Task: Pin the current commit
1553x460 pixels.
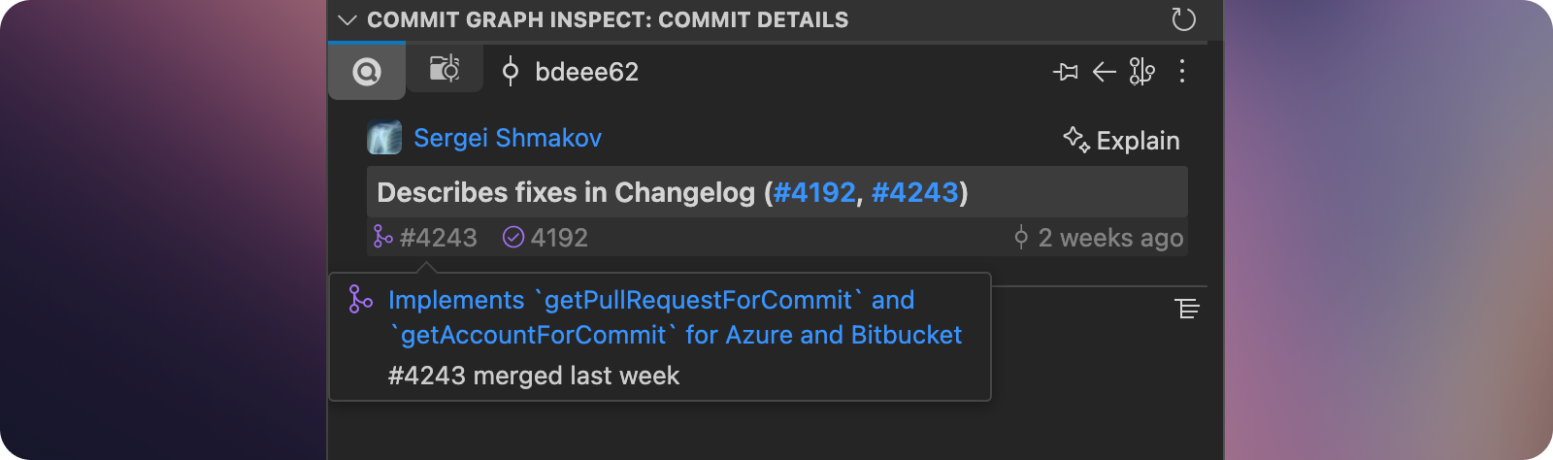Action: tap(1066, 72)
